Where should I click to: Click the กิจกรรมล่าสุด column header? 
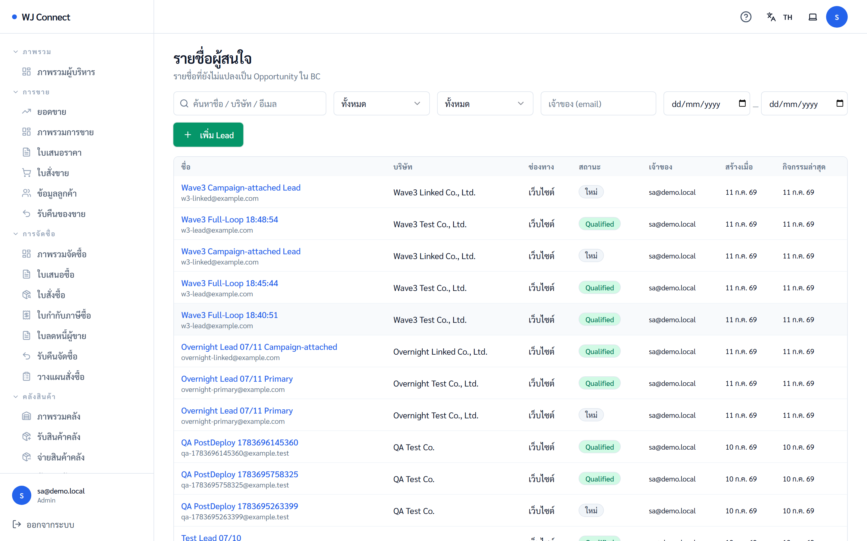[803, 167]
